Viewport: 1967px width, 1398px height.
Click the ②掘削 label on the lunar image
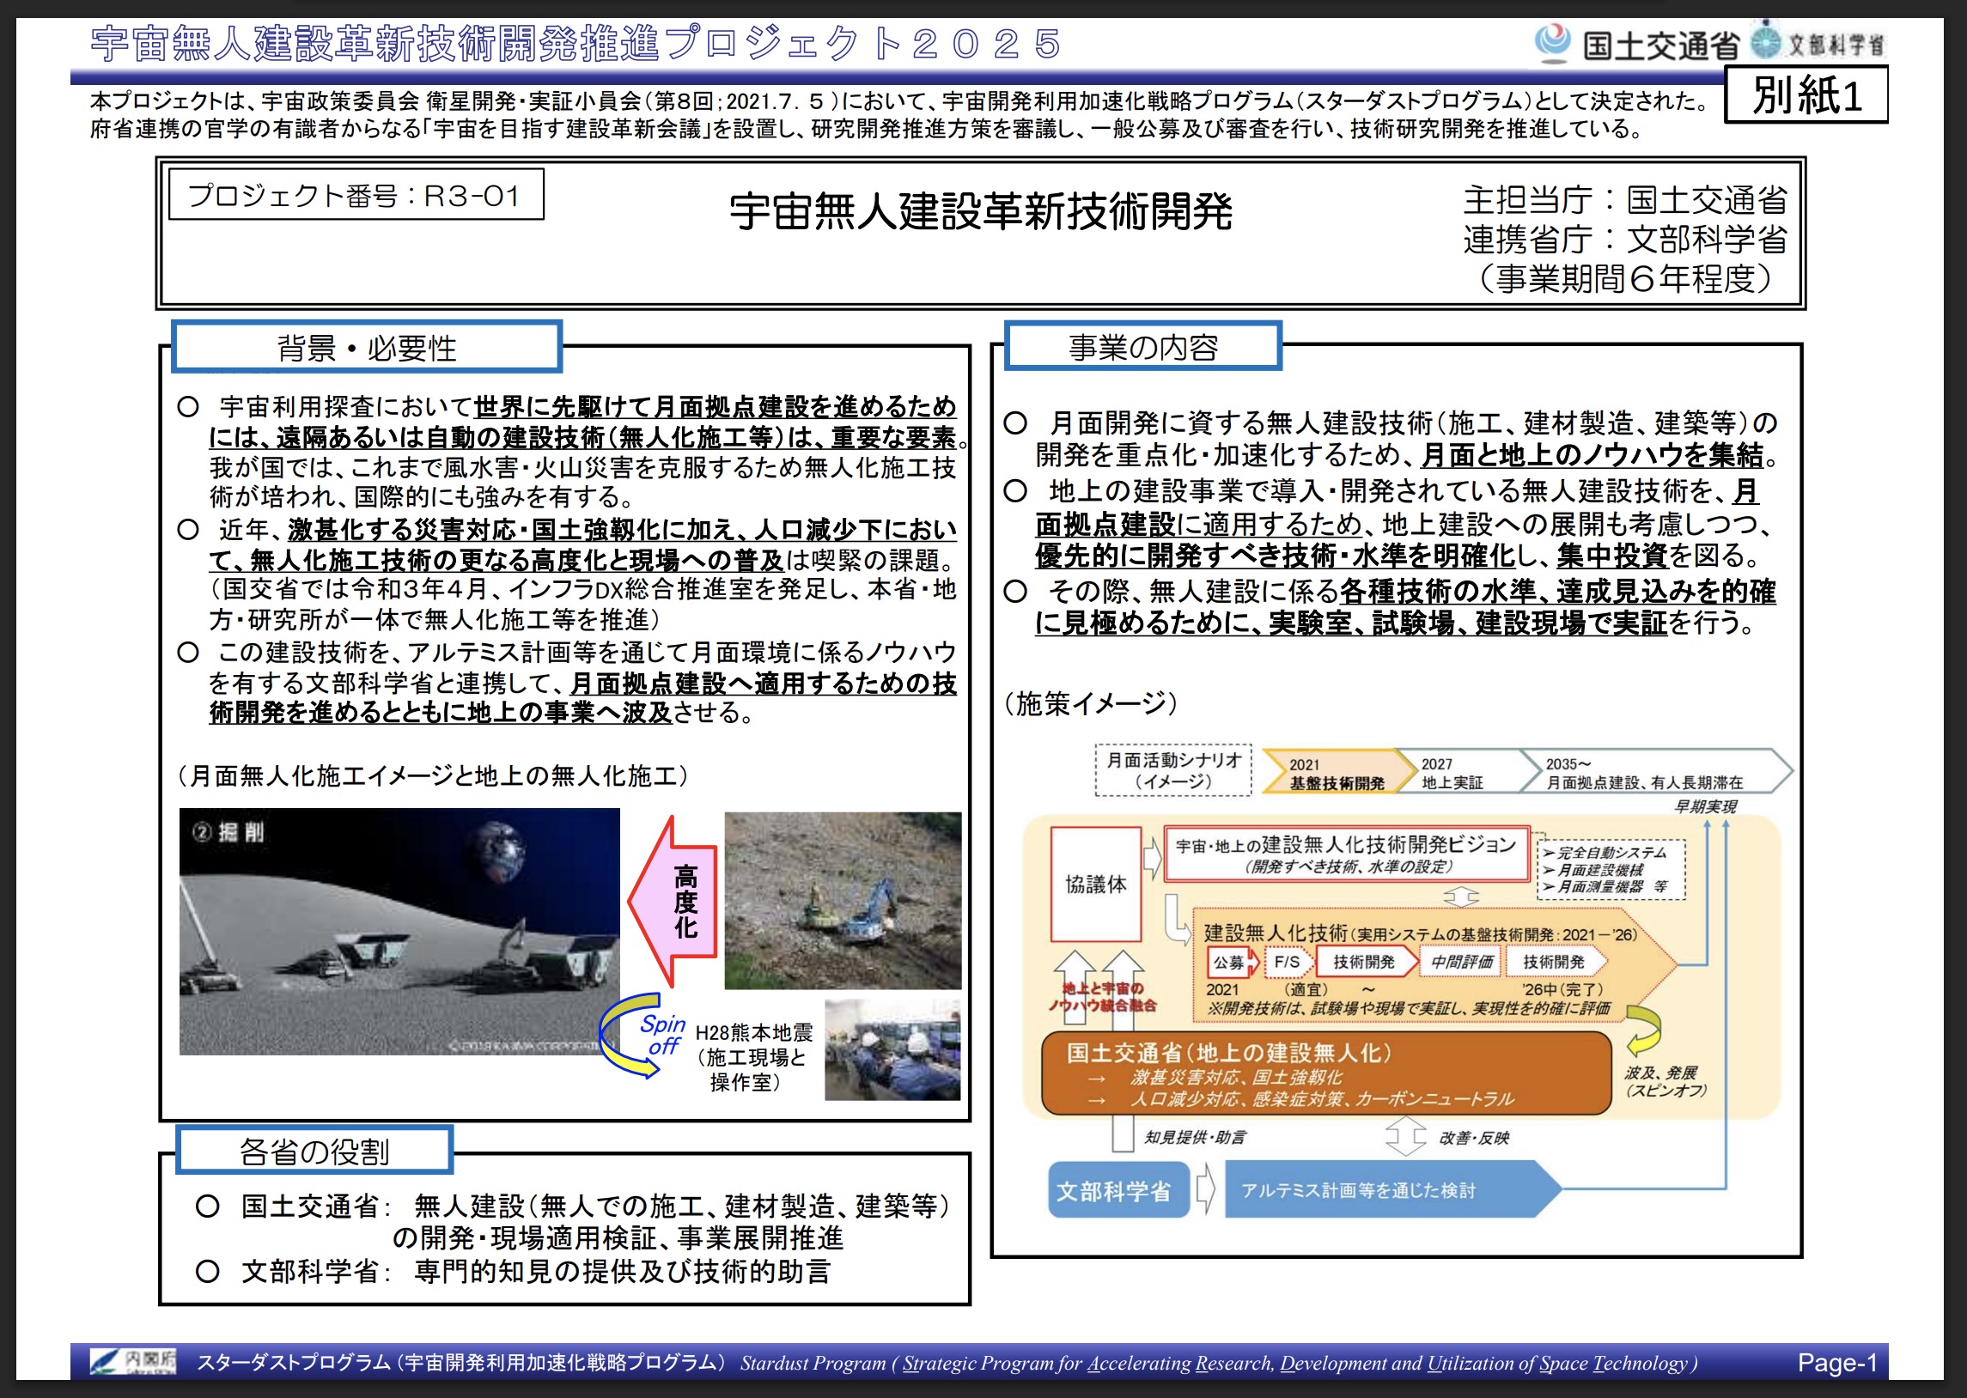(x=228, y=831)
